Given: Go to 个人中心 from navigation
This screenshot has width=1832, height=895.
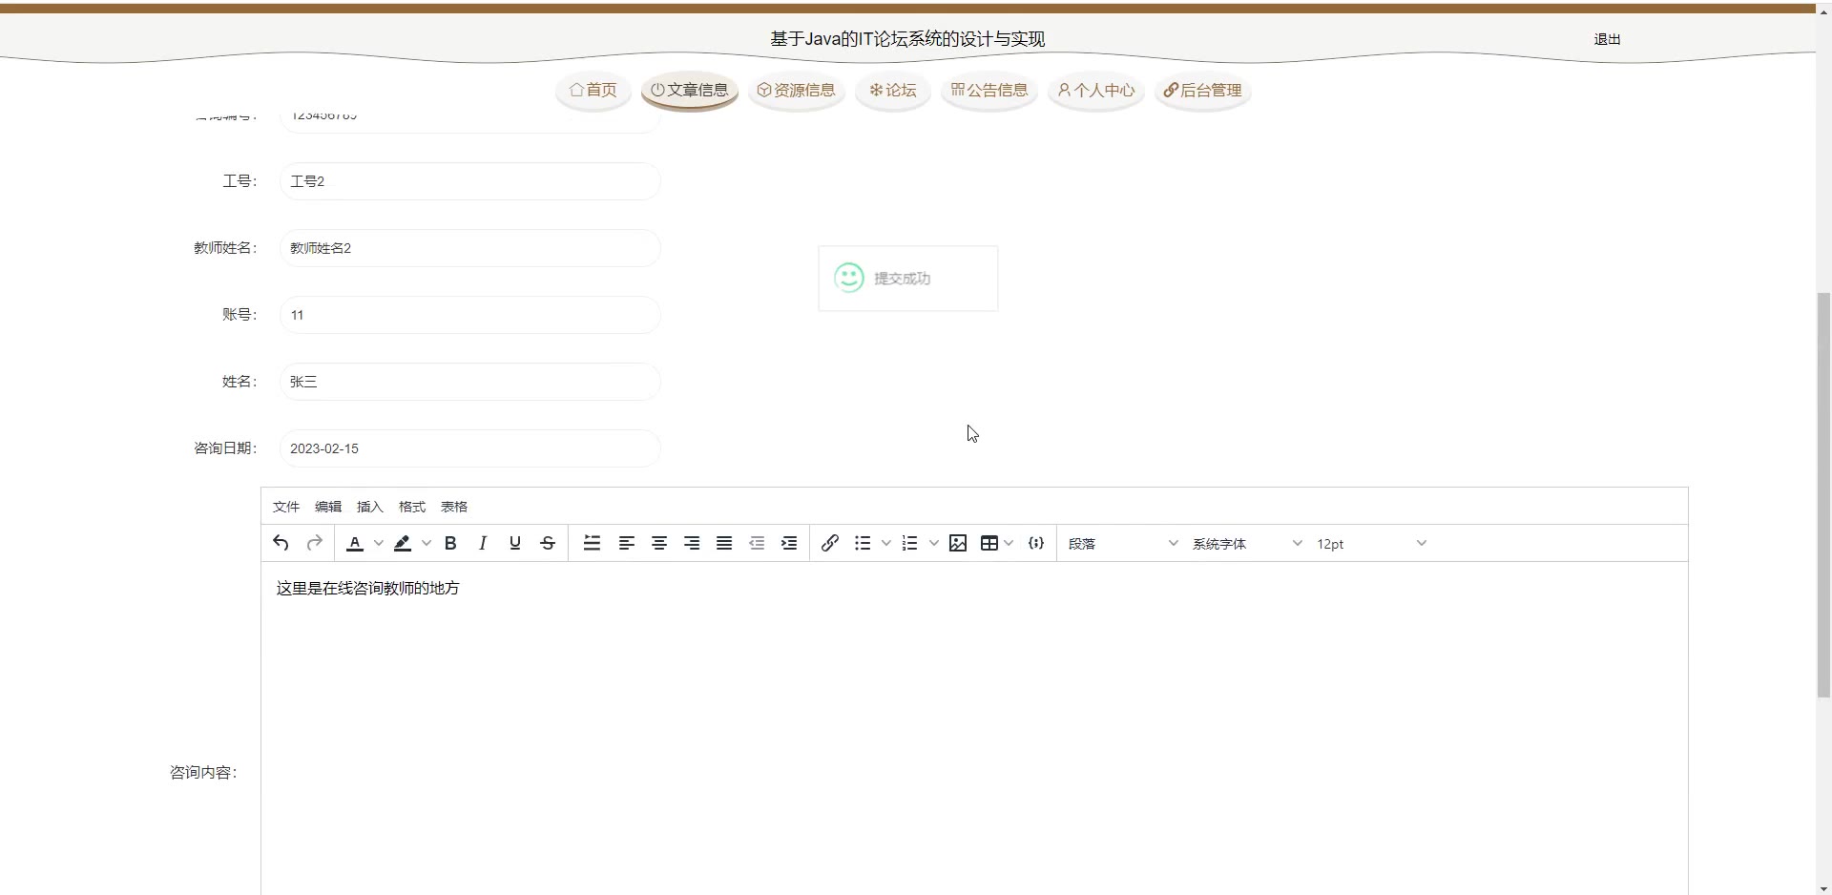Looking at the screenshot, I should 1095,91.
